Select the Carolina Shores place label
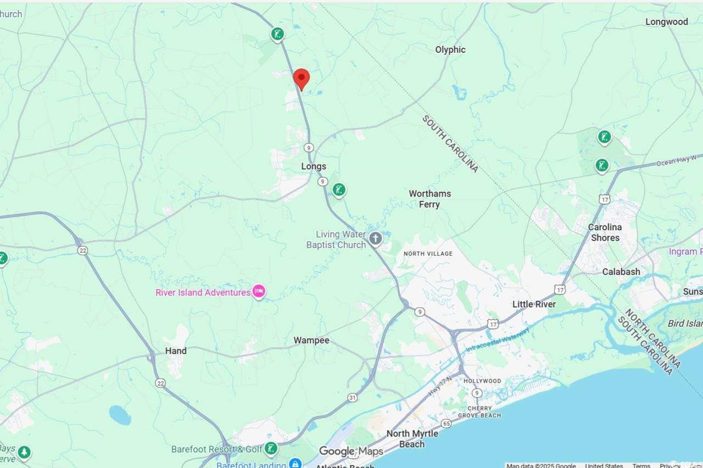The height and width of the screenshot is (468, 703). [x=605, y=232]
